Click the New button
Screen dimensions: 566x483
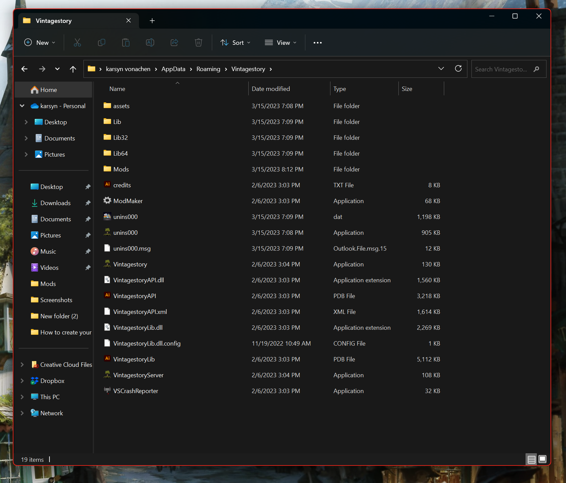pos(40,43)
